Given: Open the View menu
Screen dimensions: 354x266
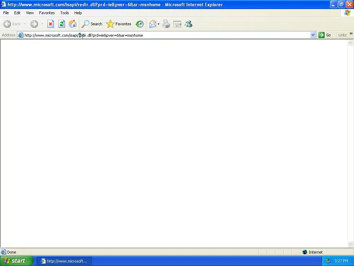Looking at the screenshot, I should (30, 13).
